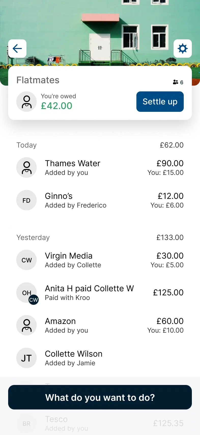Open the Thames Water expense

pos(100,167)
